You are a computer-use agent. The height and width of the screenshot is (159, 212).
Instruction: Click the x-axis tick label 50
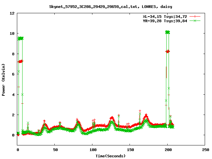(x=55, y=150)
